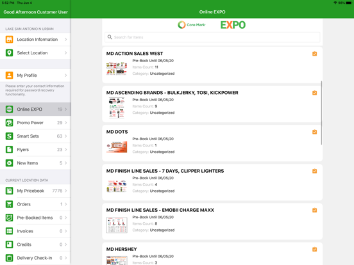Expand Select Location chevron
Screen dimensions: 354x265
pyautogui.click(x=65, y=53)
